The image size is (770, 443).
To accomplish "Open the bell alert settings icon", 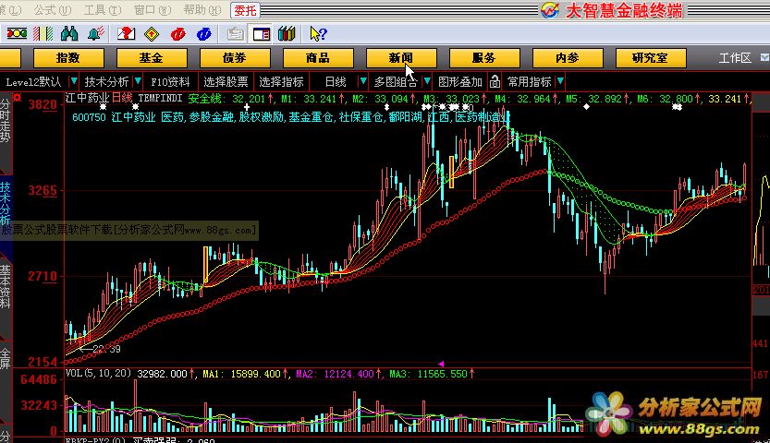I will [96, 34].
